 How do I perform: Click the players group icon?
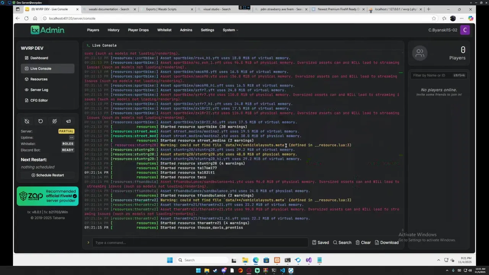tap(420, 53)
